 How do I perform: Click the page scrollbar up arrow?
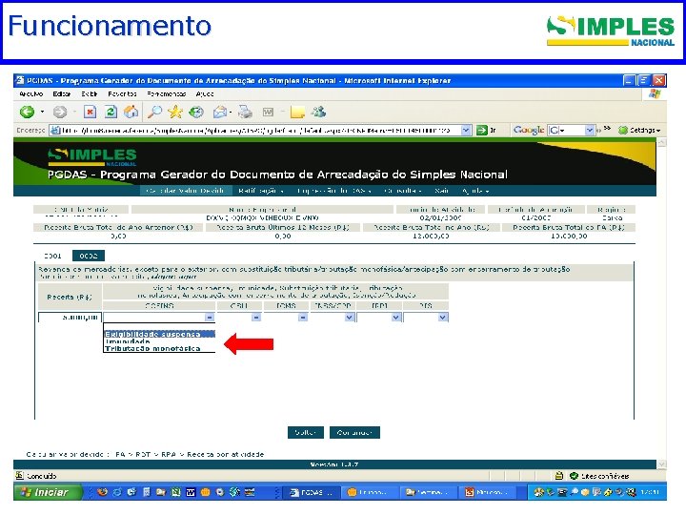click(661, 143)
